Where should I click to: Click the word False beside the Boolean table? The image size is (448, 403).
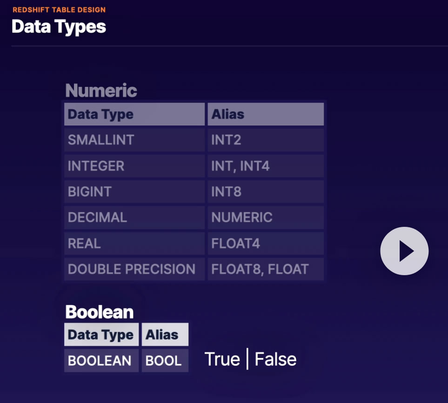point(275,359)
